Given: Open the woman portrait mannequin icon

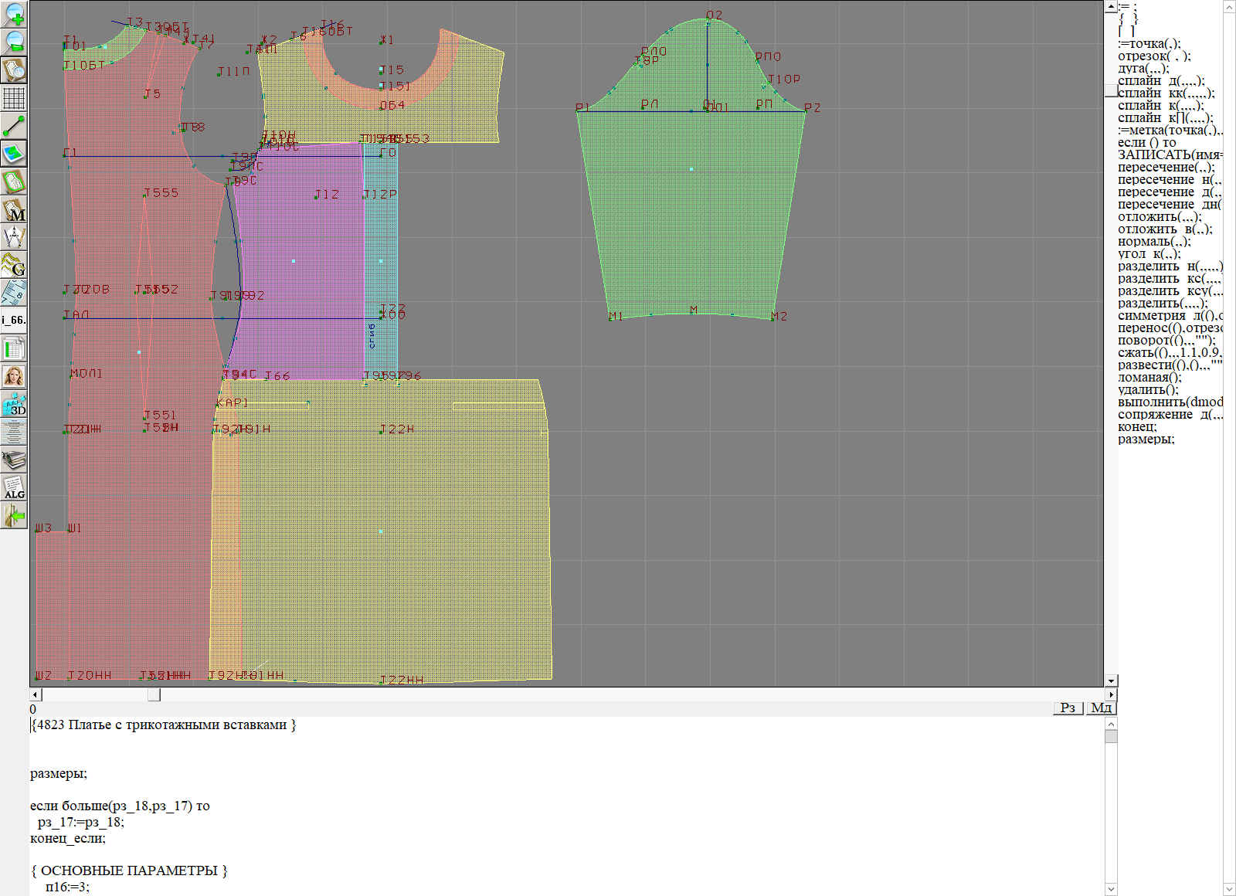Looking at the screenshot, I should click(14, 376).
